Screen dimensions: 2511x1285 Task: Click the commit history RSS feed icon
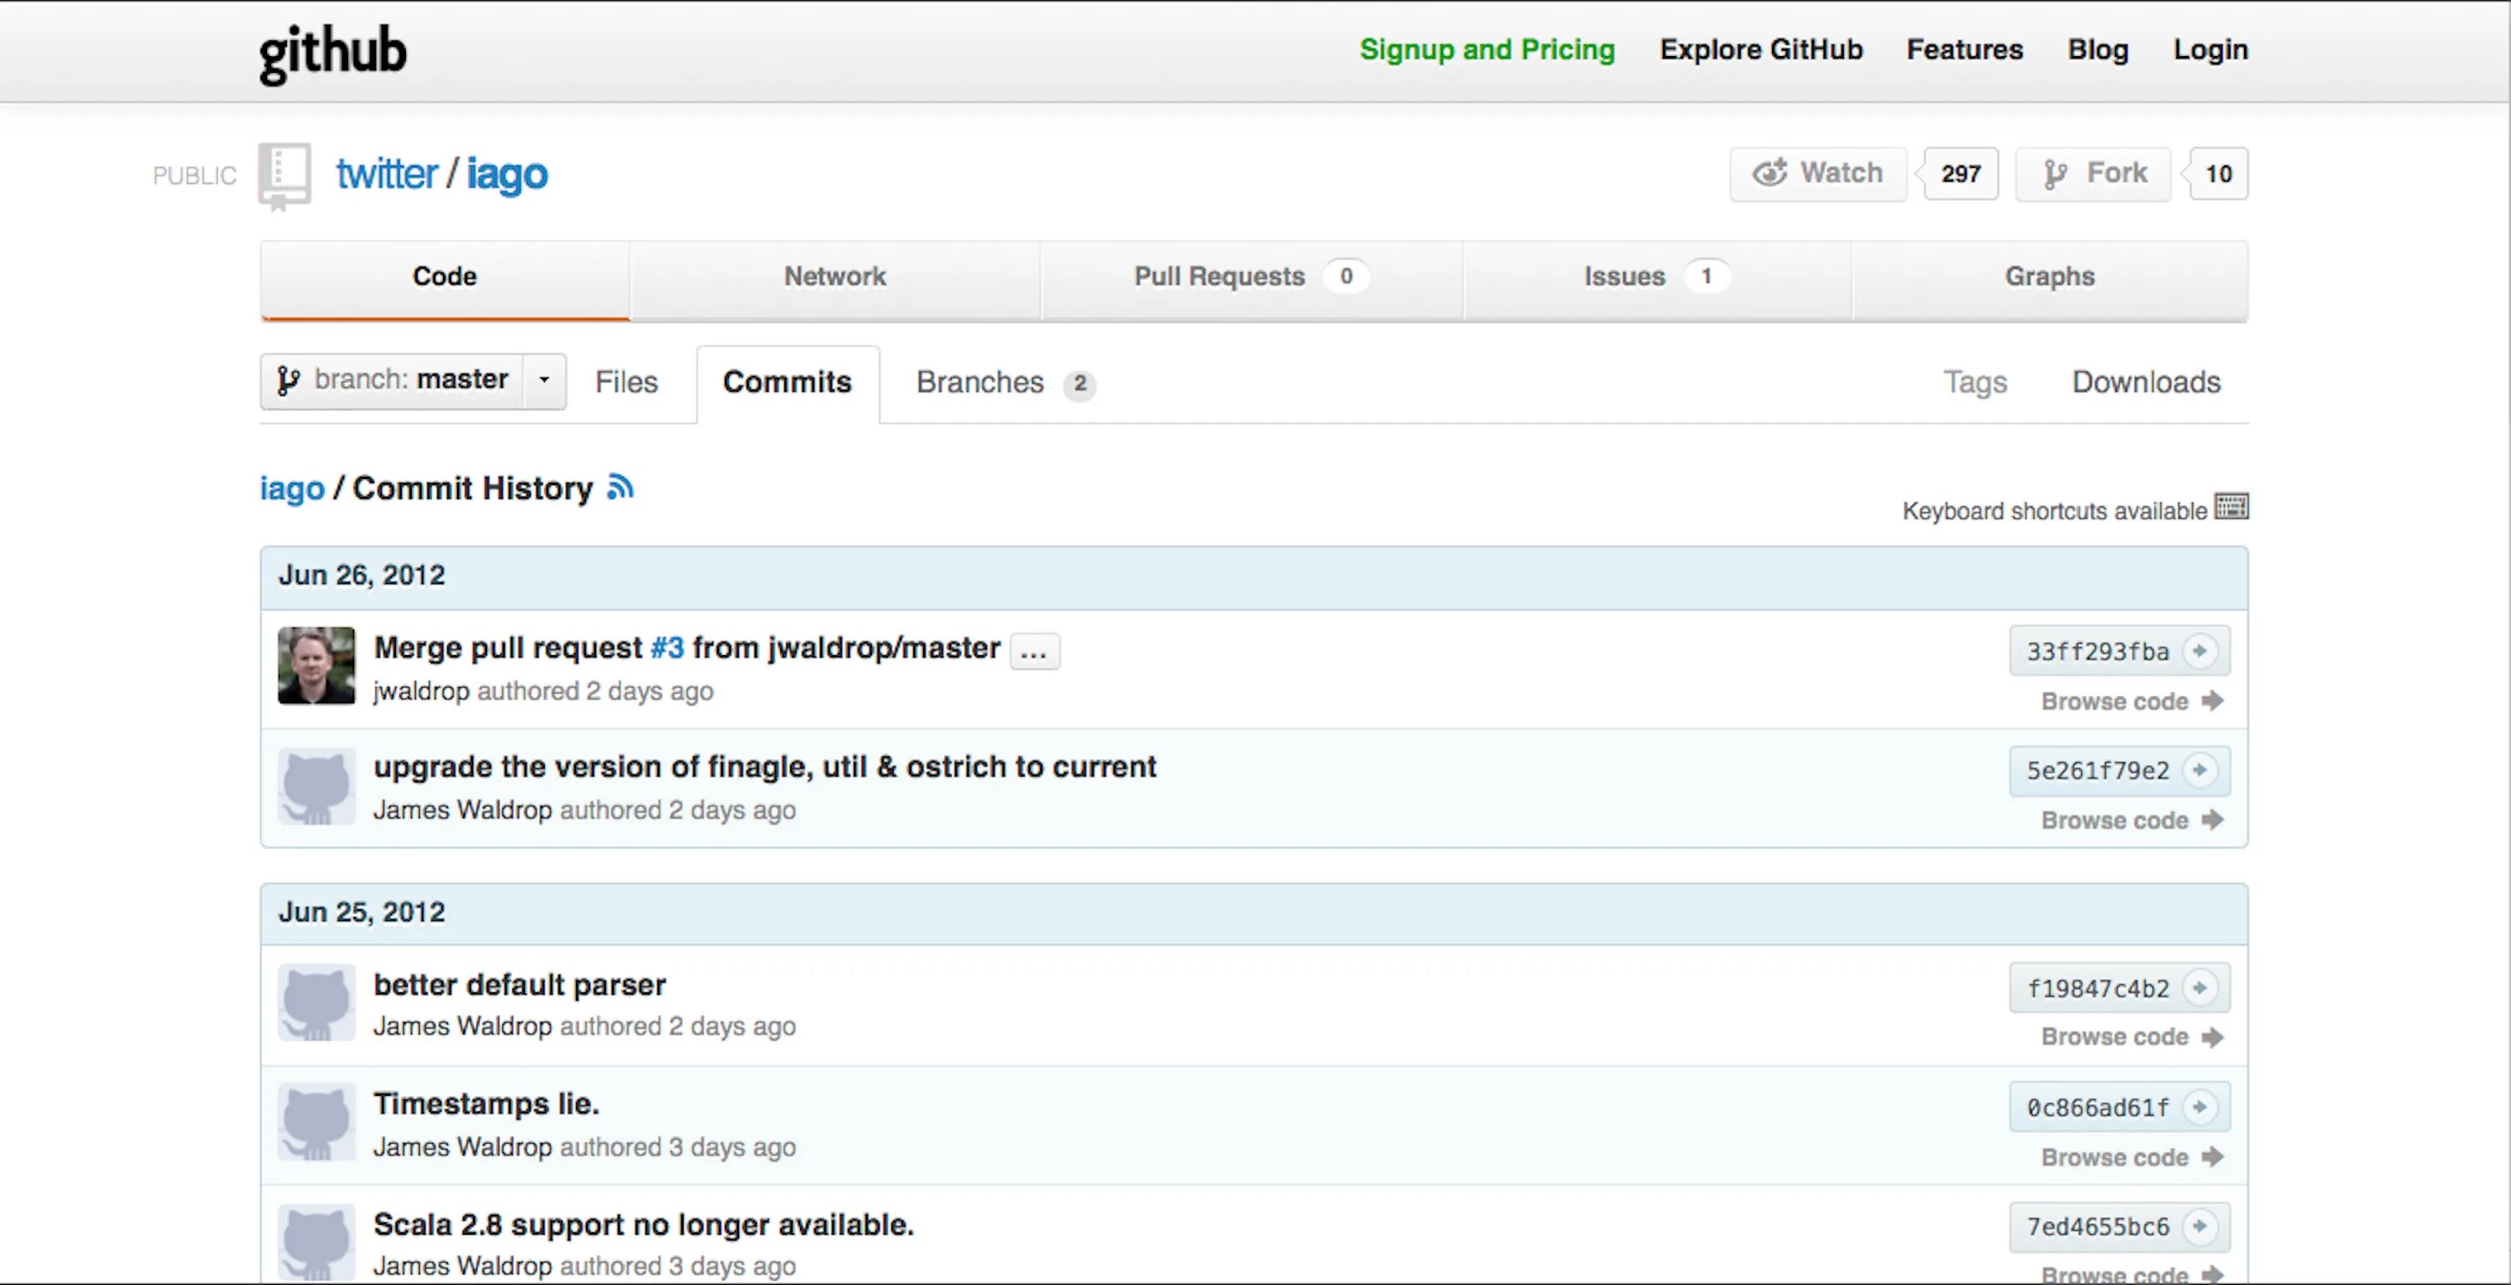[x=620, y=486]
